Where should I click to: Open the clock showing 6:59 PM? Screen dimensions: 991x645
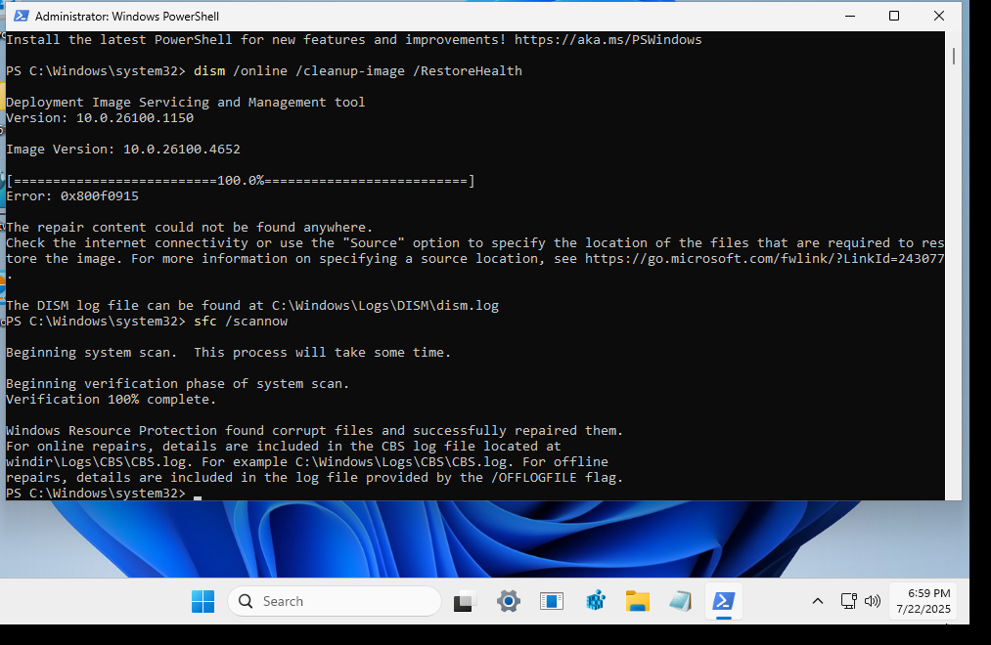tap(923, 601)
